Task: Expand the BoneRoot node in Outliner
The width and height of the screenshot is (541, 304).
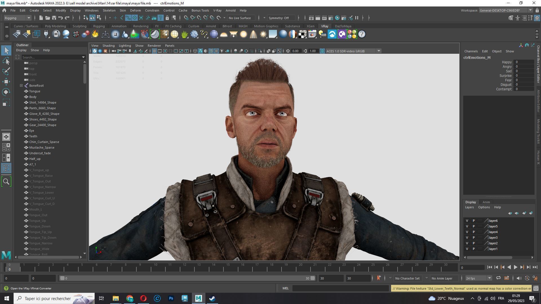Action: tap(21, 86)
